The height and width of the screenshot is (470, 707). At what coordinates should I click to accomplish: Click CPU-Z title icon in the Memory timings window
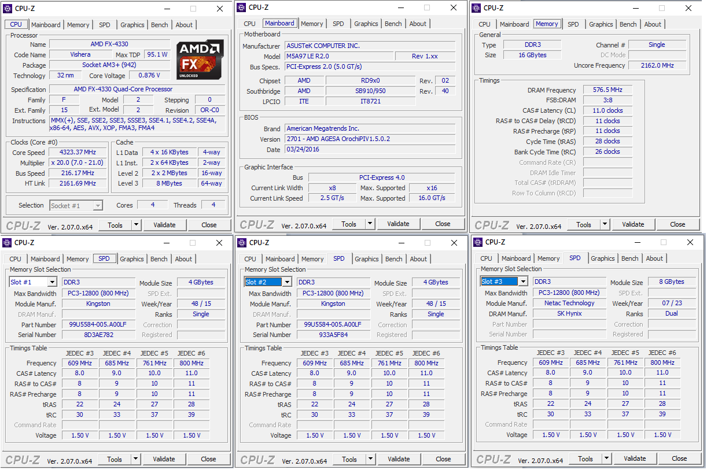click(477, 8)
